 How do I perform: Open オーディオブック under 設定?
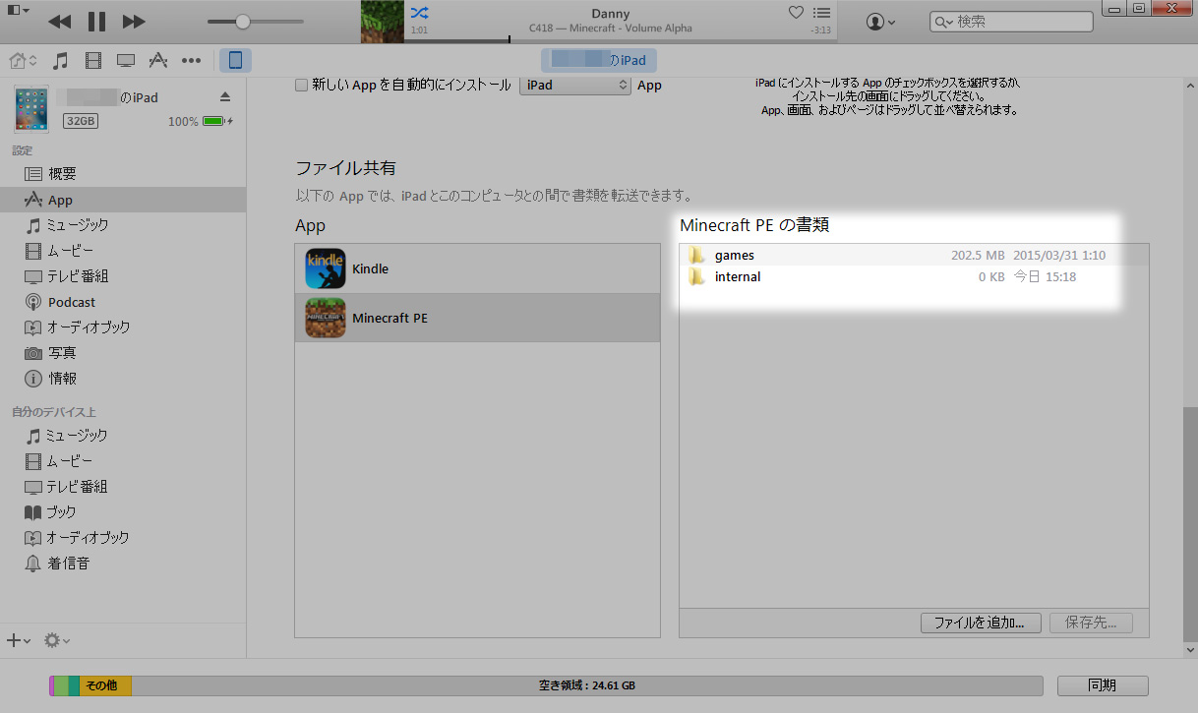123,327
